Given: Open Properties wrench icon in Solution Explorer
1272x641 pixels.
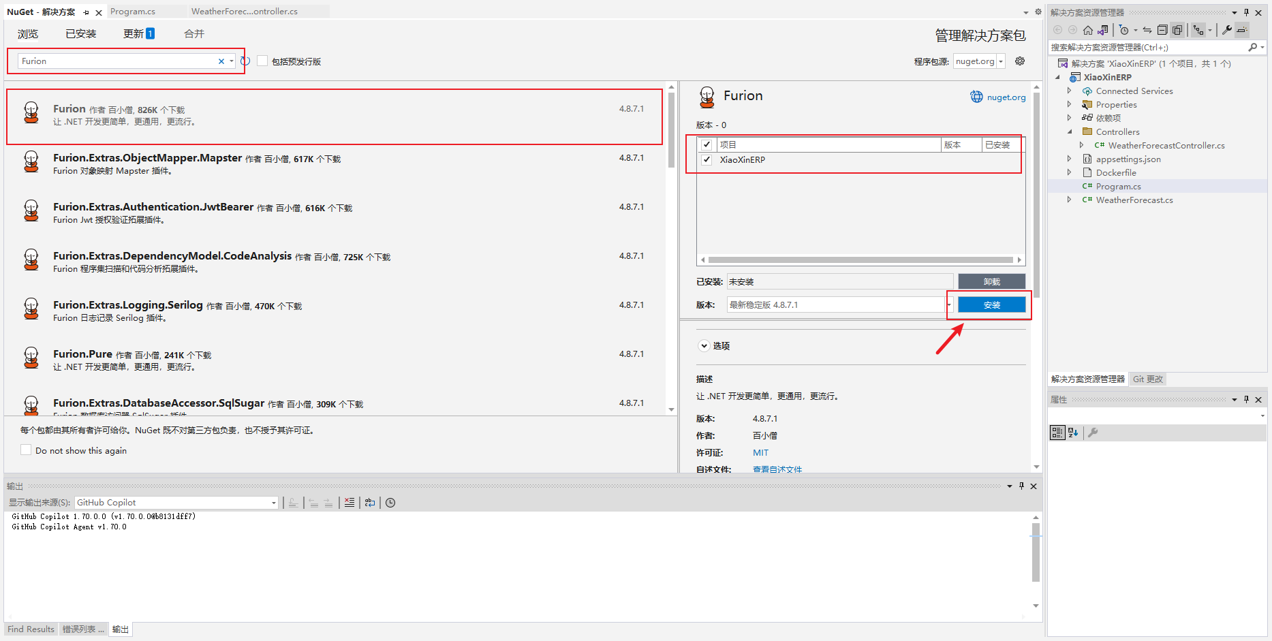Looking at the screenshot, I should pyautogui.click(x=1227, y=30).
